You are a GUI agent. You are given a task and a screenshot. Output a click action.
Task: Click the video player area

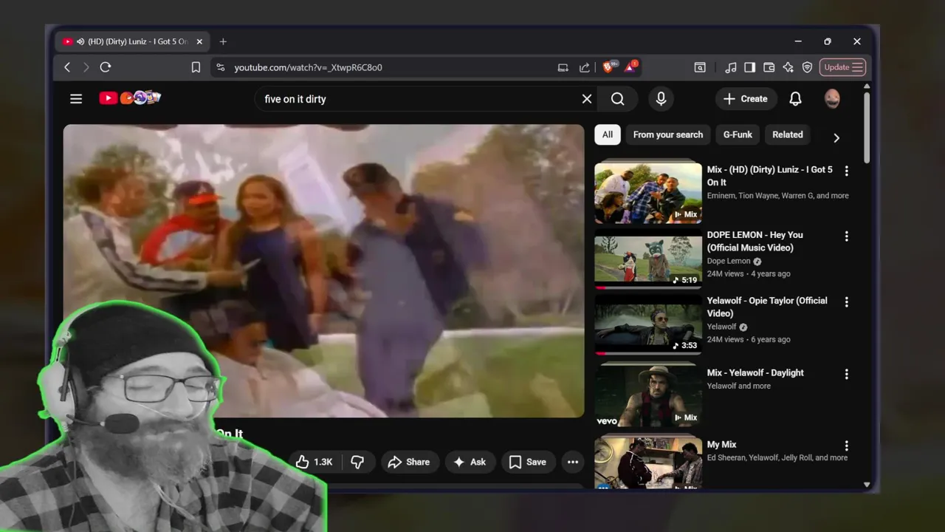click(x=323, y=270)
